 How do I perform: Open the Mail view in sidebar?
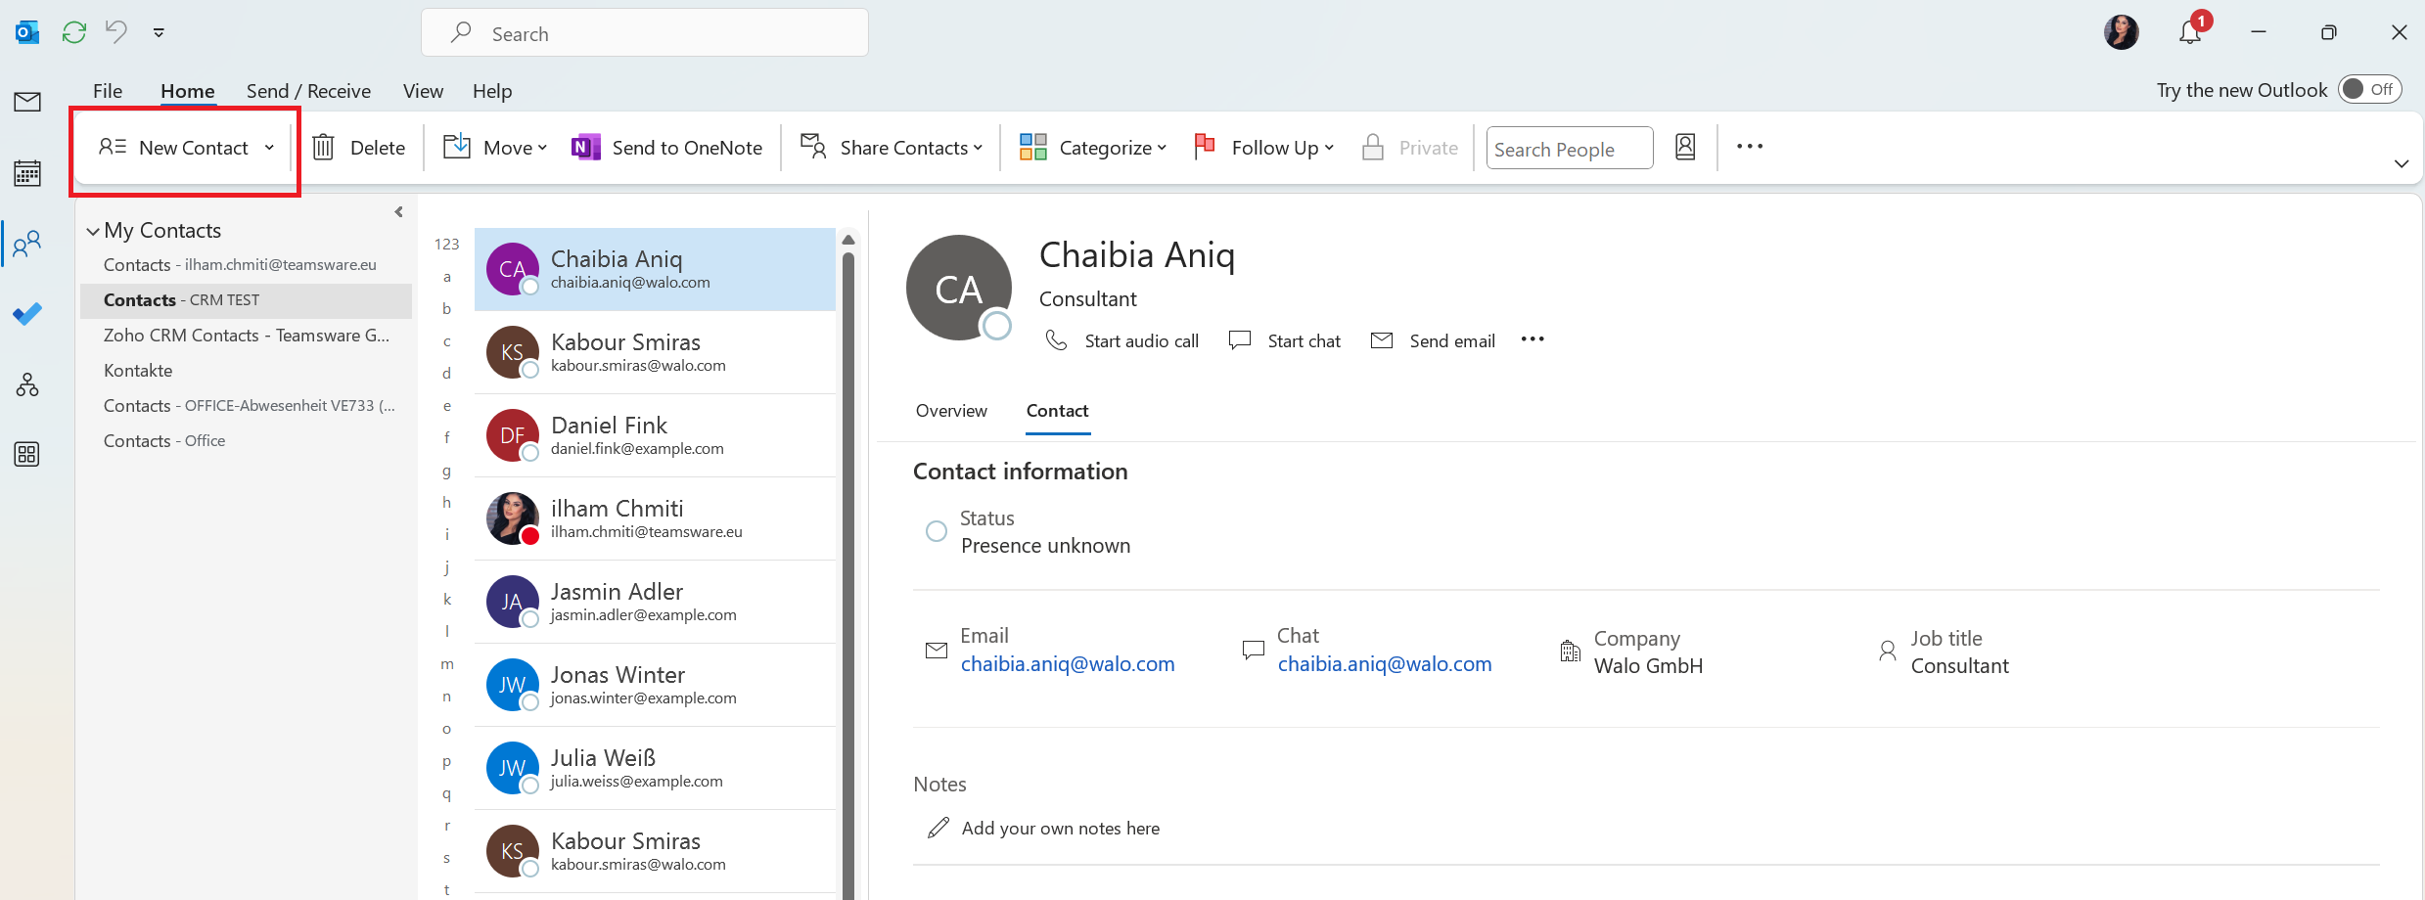(x=27, y=102)
